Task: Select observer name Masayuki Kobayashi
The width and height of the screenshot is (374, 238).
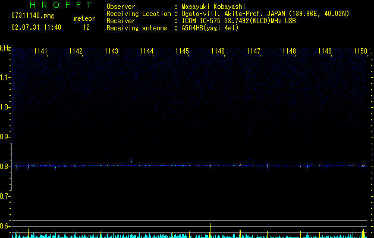Action: (213, 7)
